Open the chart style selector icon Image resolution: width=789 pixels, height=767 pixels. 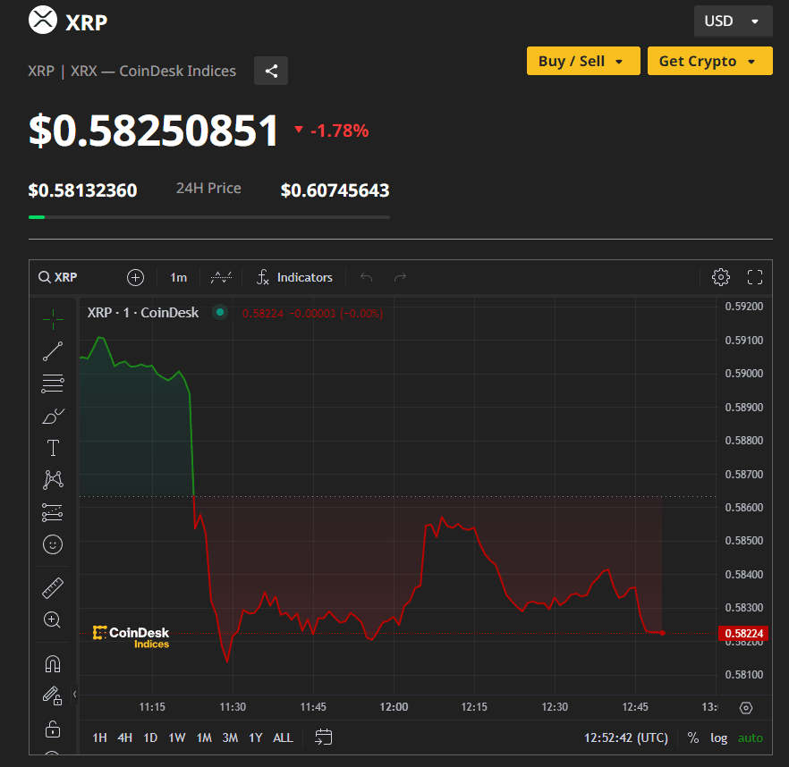221,277
